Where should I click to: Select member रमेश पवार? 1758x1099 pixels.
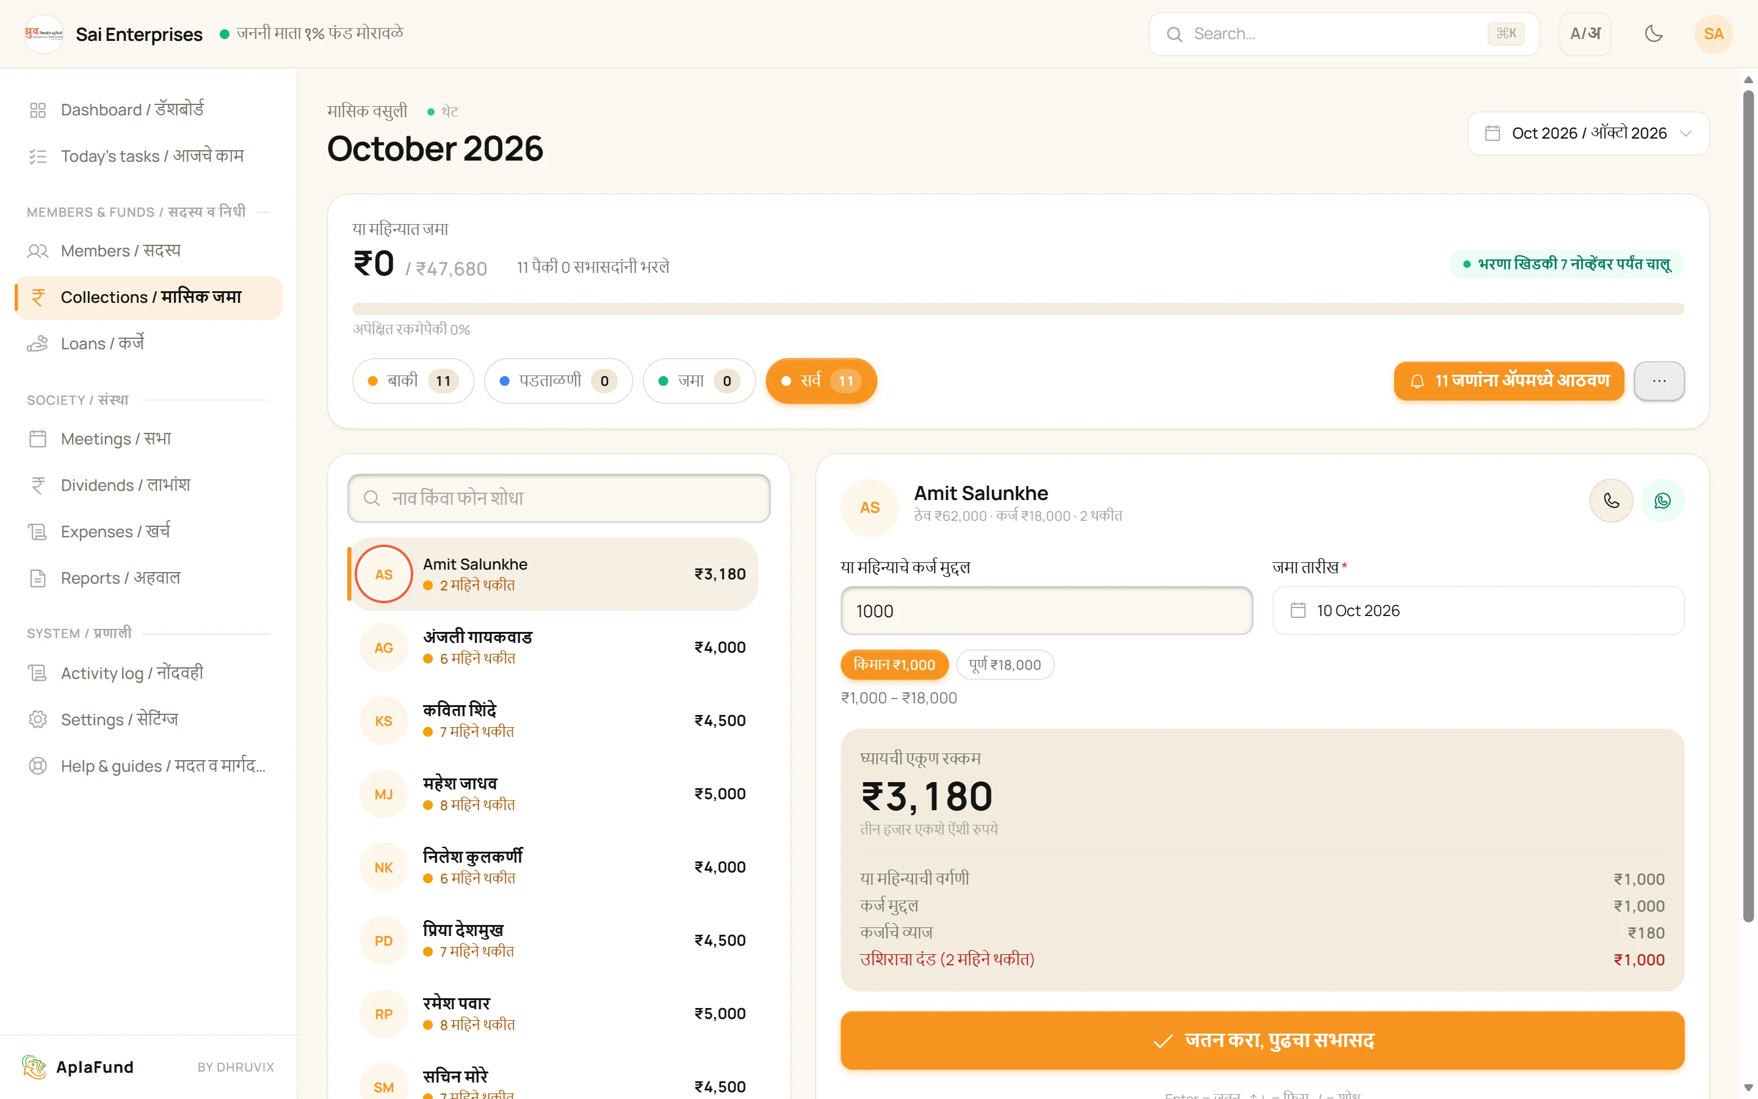pyautogui.click(x=553, y=1015)
